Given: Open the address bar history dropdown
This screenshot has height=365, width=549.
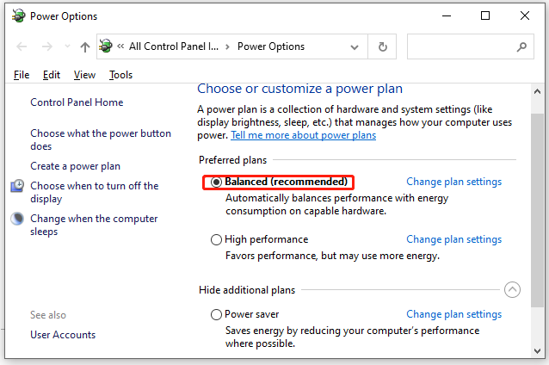Looking at the screenshot, I should tap(352, 47).
